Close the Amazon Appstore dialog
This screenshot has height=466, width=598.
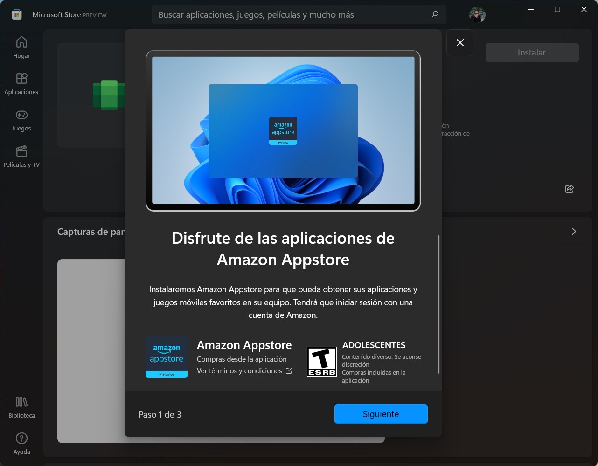click(x=460, y=43)
